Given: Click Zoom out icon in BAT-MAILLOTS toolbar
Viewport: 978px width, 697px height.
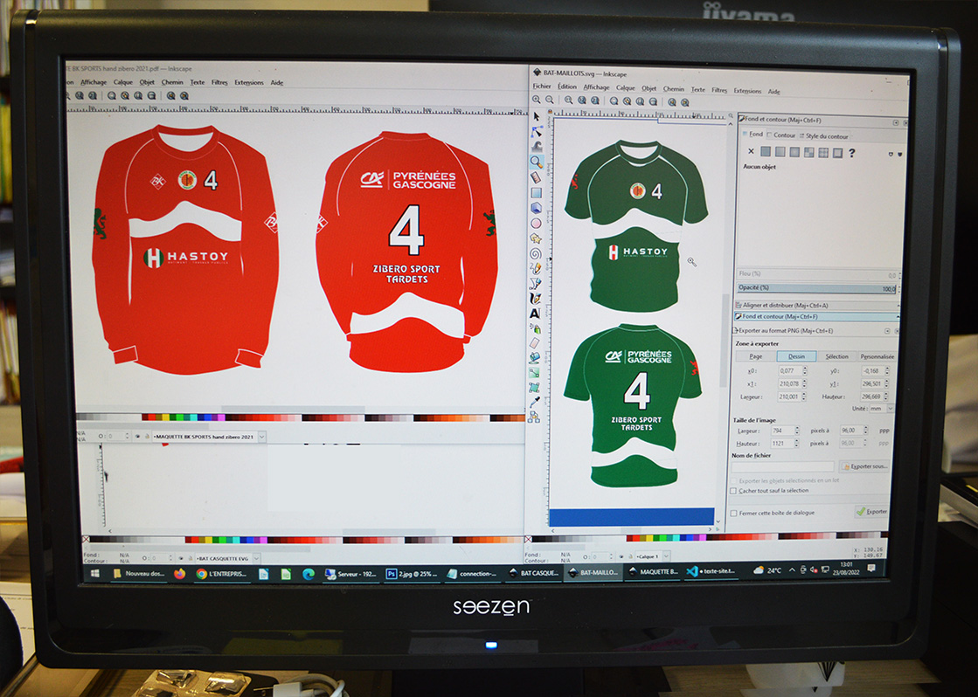Looking at the screenshot, I should tap(550, 100).
